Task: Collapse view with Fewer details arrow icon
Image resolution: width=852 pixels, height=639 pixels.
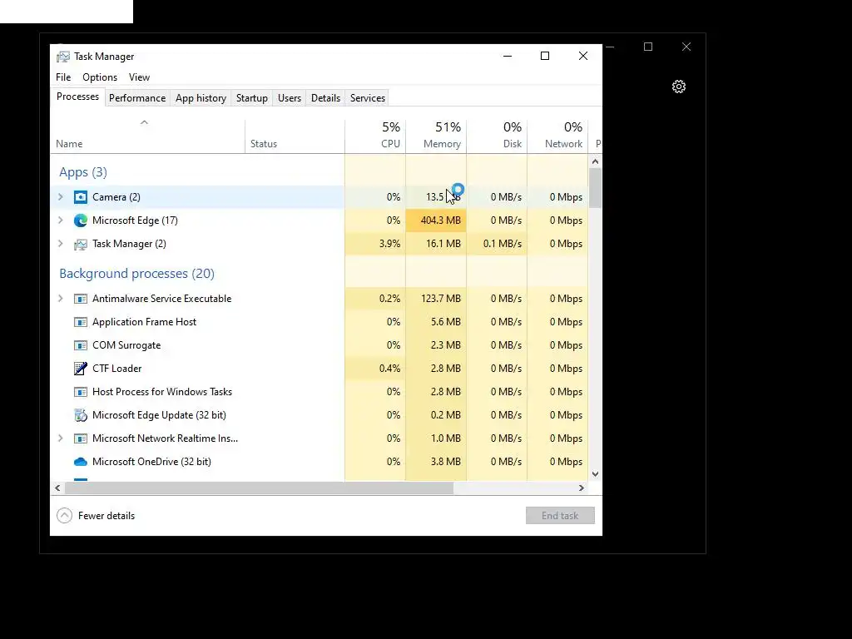Action: (x=64, y=516)
